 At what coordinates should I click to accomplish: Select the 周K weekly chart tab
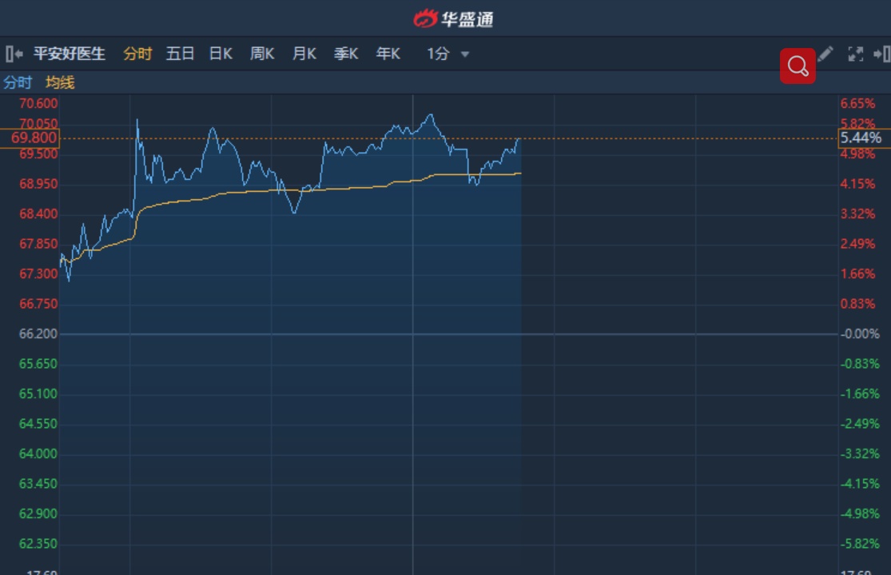pyautogui.click(x=262, y=54)
